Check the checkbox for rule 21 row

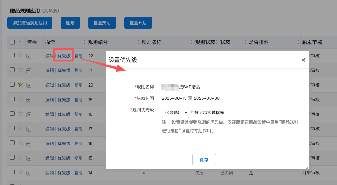[12, 70]
